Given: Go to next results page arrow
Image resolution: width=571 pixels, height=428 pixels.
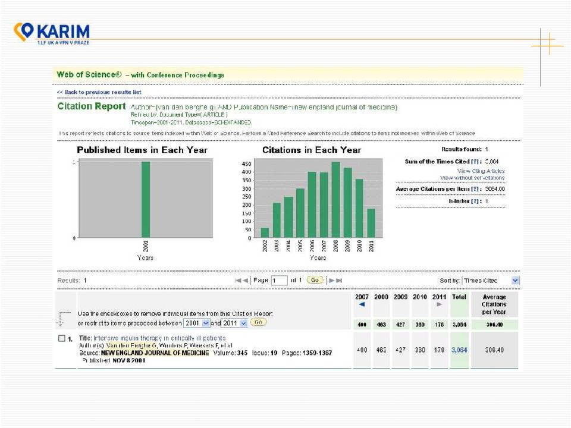Looking at the screenshot, I should tap(331, 280).
